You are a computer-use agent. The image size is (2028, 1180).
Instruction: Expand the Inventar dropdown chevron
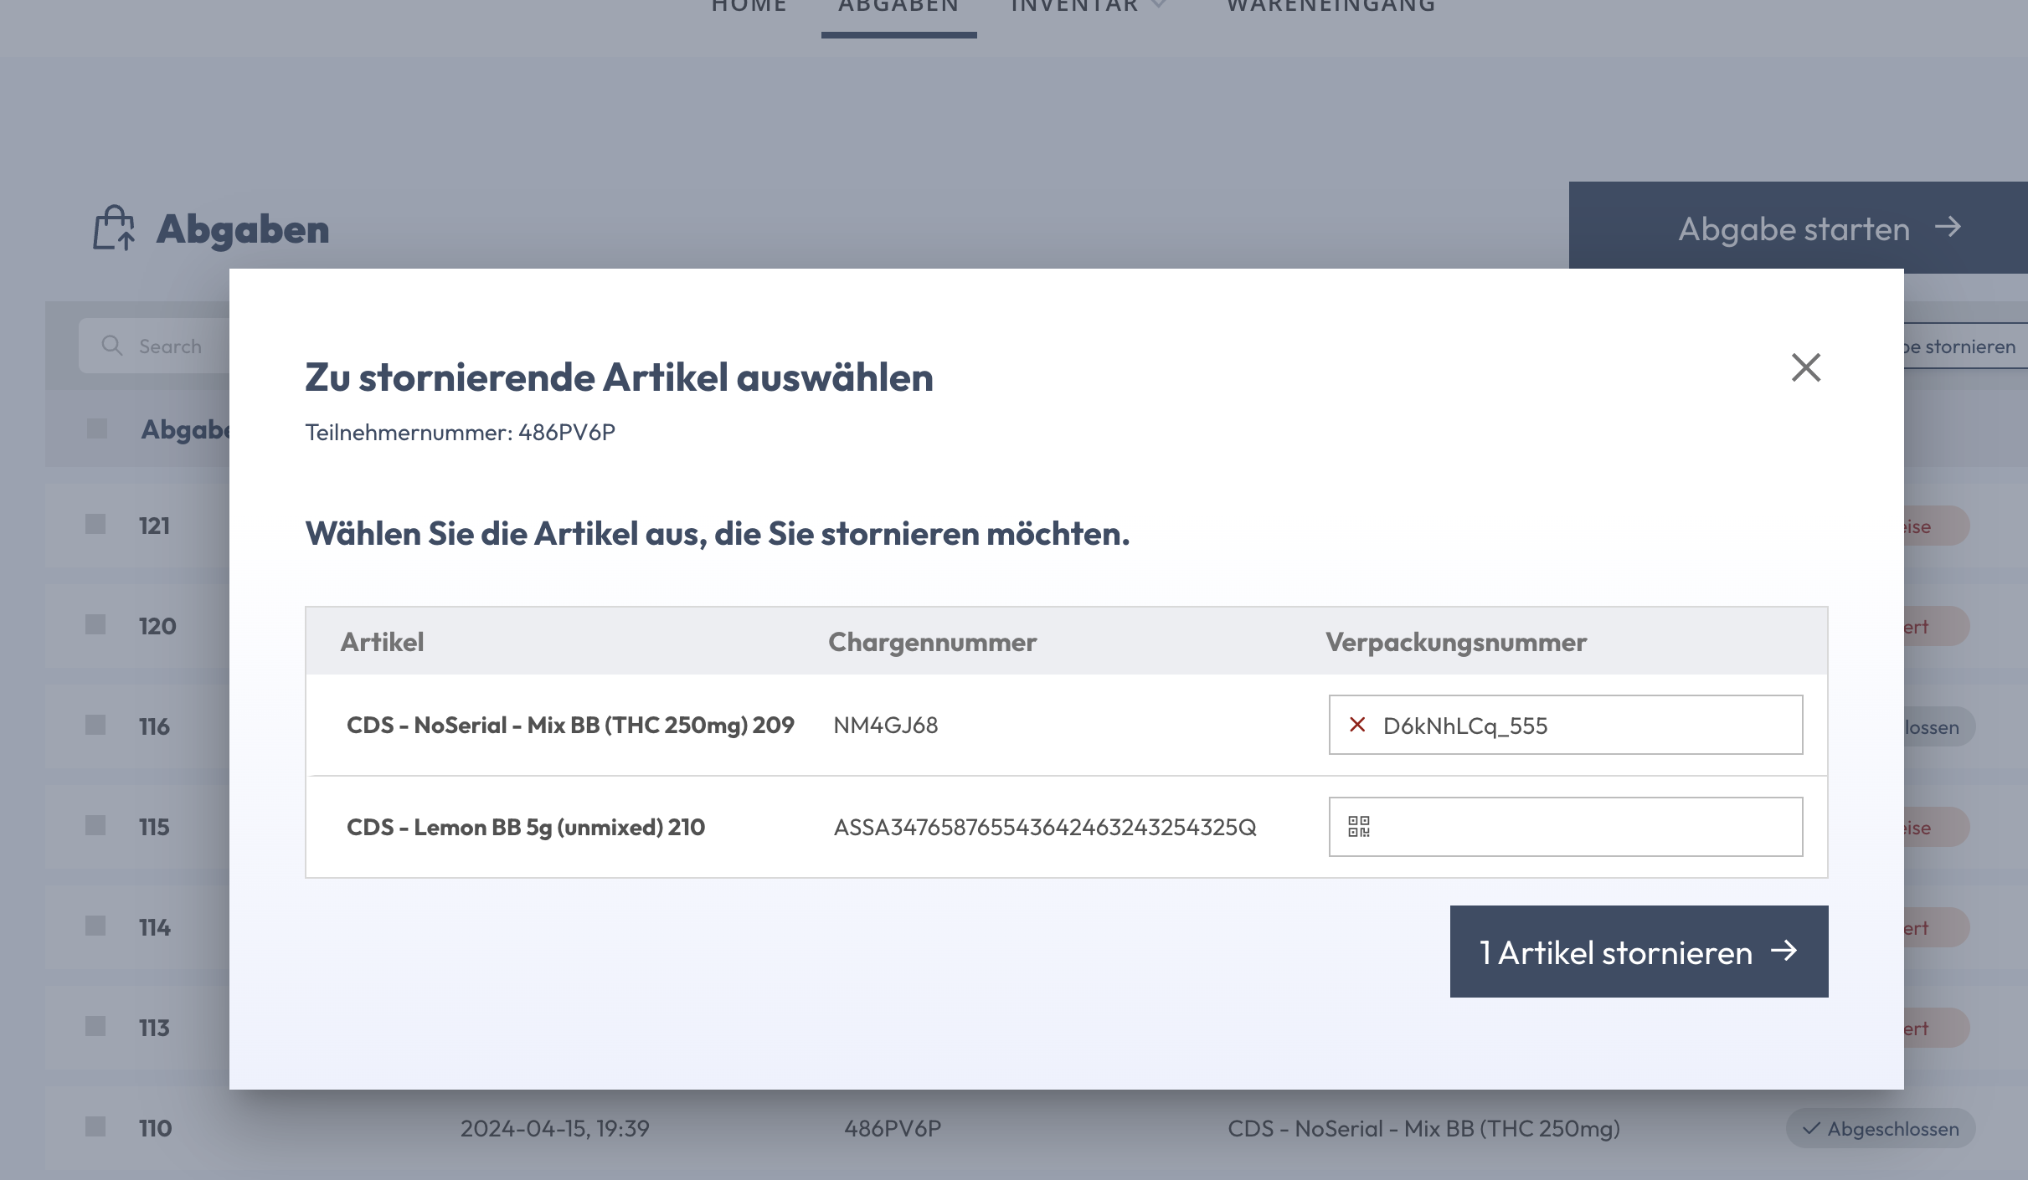[1160, 5]
